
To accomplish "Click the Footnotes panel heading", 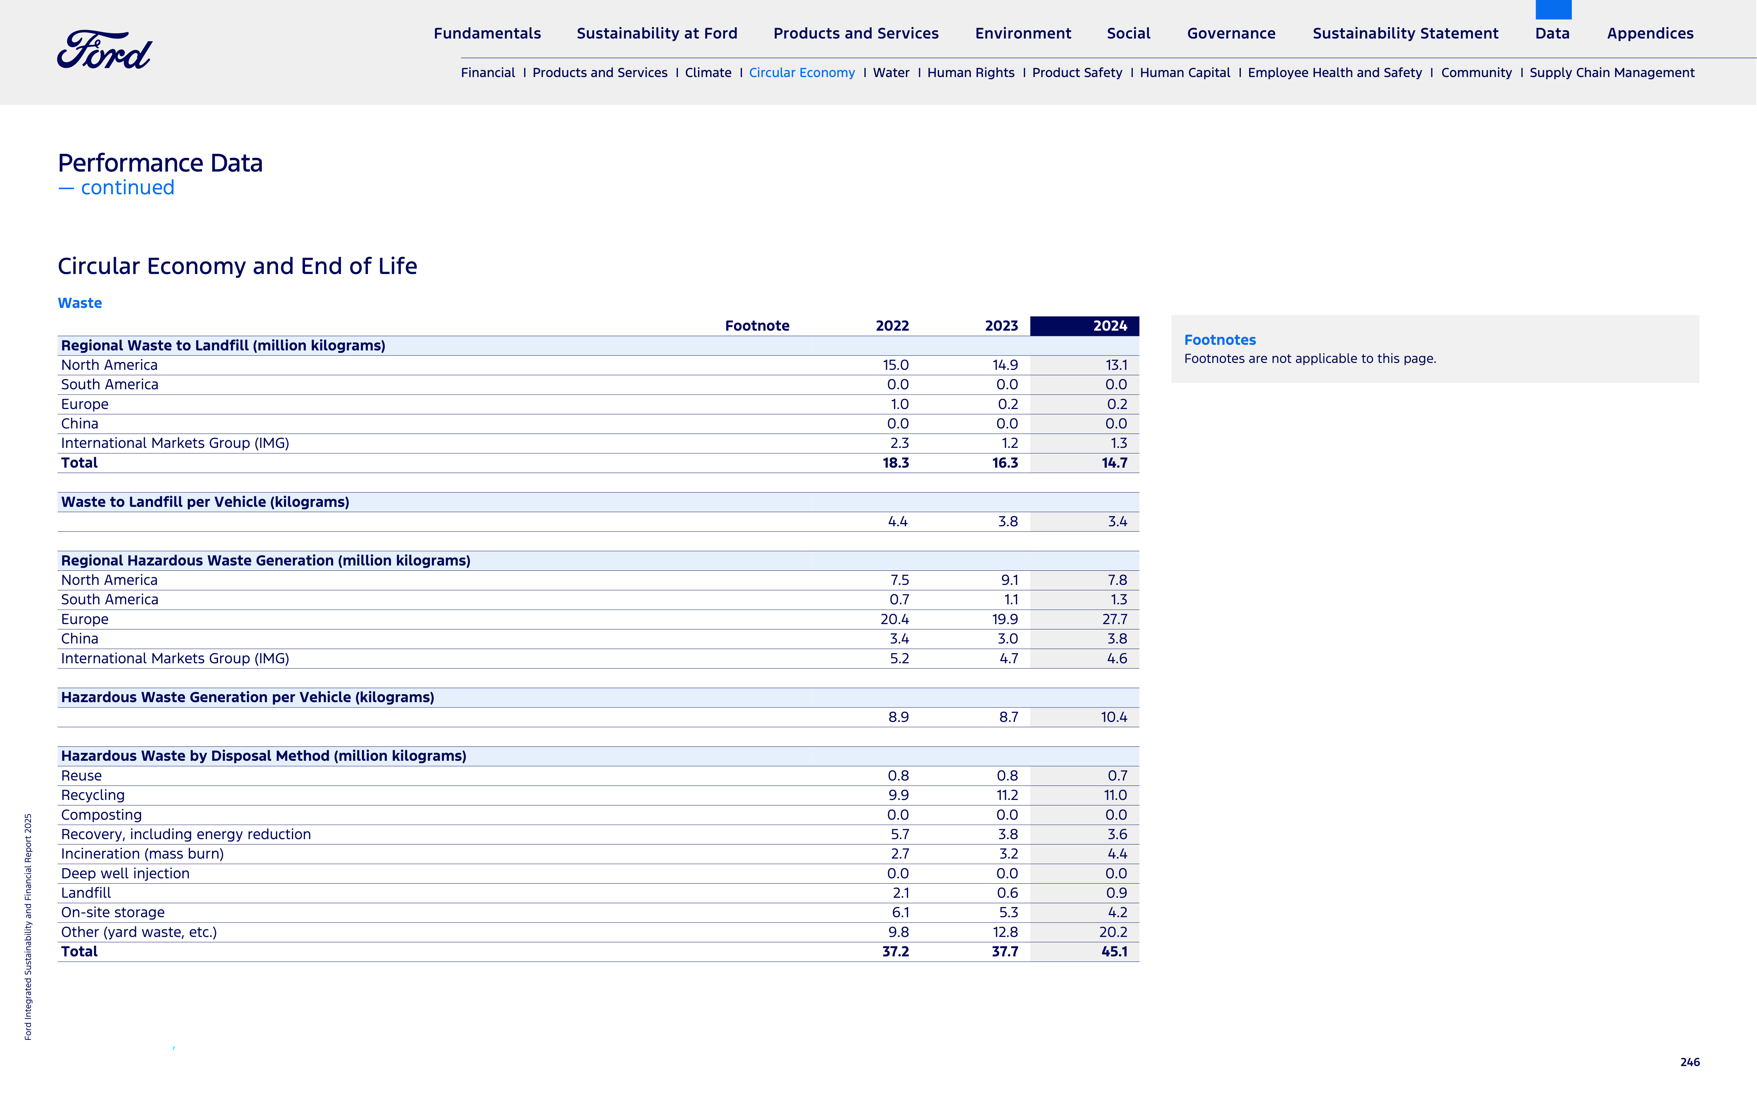I will point(1219,340).
